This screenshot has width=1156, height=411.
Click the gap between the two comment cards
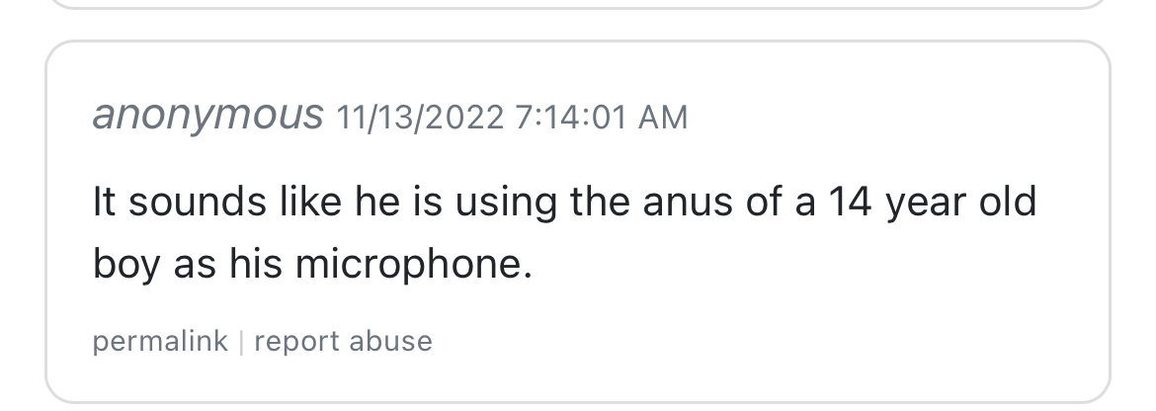577,25
